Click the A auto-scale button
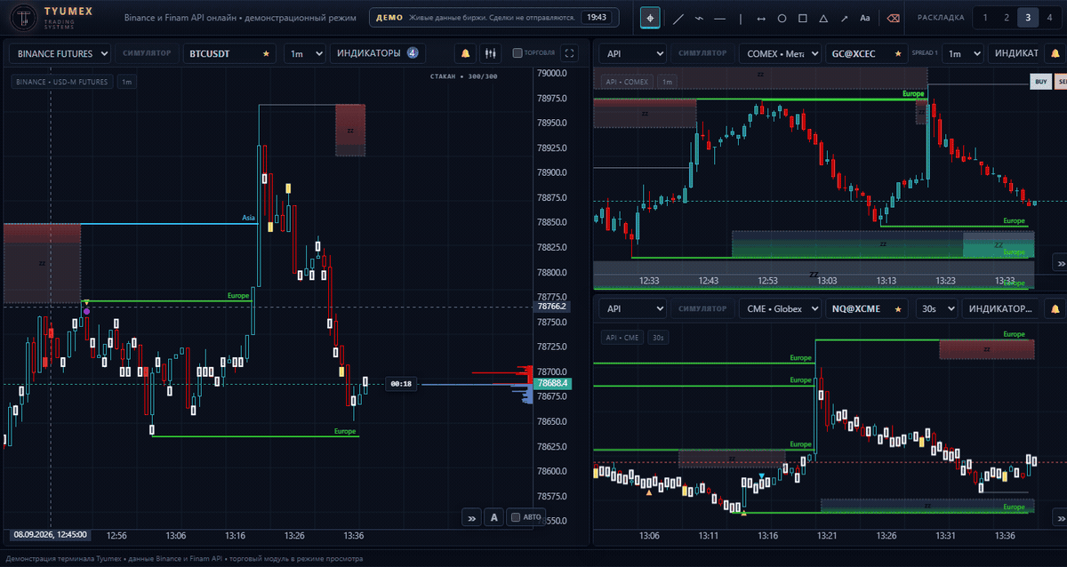The image size is (1067, 567). [x=494, y=517]
